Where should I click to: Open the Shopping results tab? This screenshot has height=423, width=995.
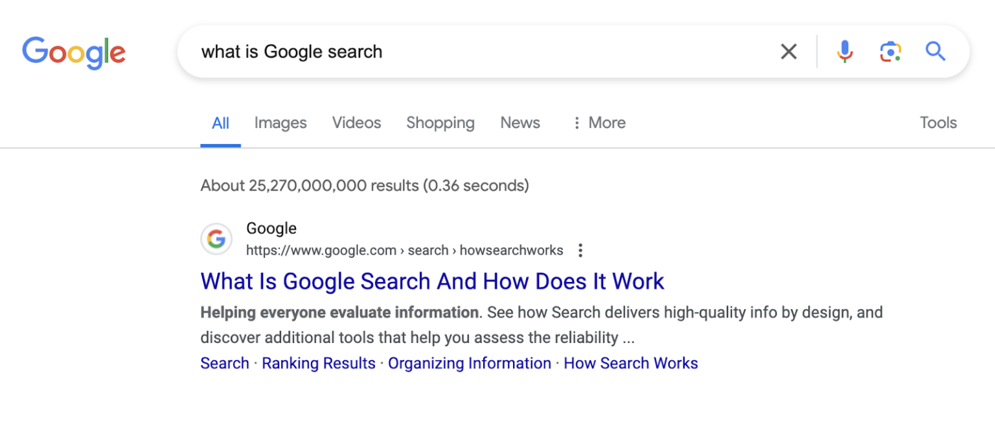[440, 123]
